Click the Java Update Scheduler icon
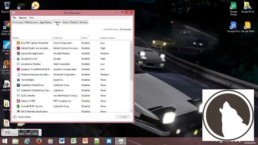Screen dimensions: 258x145 tap(19, 43)
